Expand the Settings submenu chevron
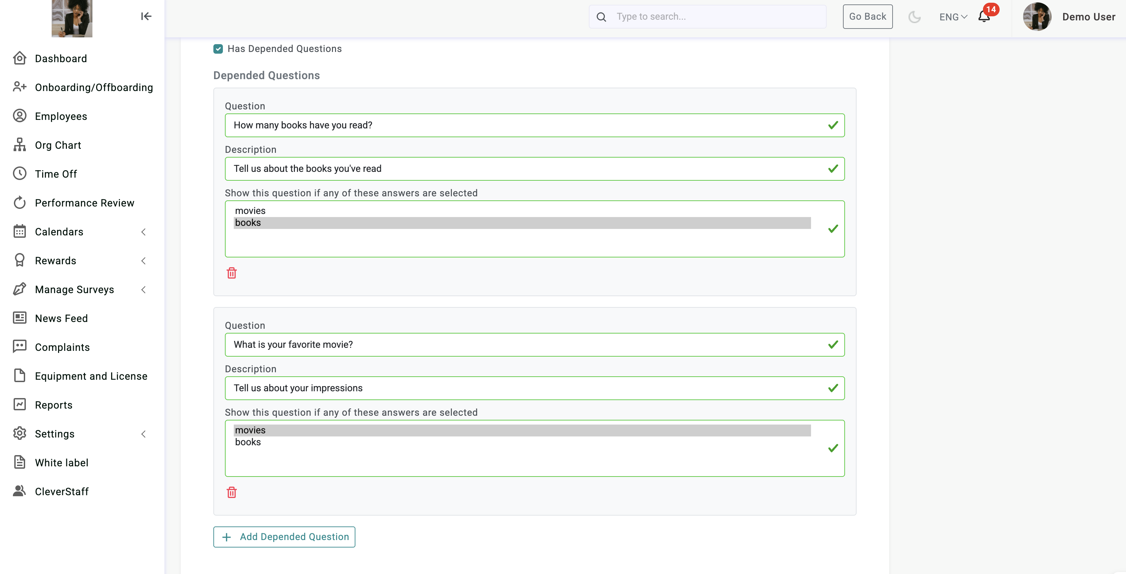This screenshot has height=574, width=1126. [x=143, y=433]
